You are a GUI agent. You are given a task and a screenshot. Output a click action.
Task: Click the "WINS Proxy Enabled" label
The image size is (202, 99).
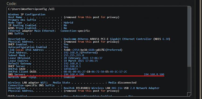pos(22,28)
